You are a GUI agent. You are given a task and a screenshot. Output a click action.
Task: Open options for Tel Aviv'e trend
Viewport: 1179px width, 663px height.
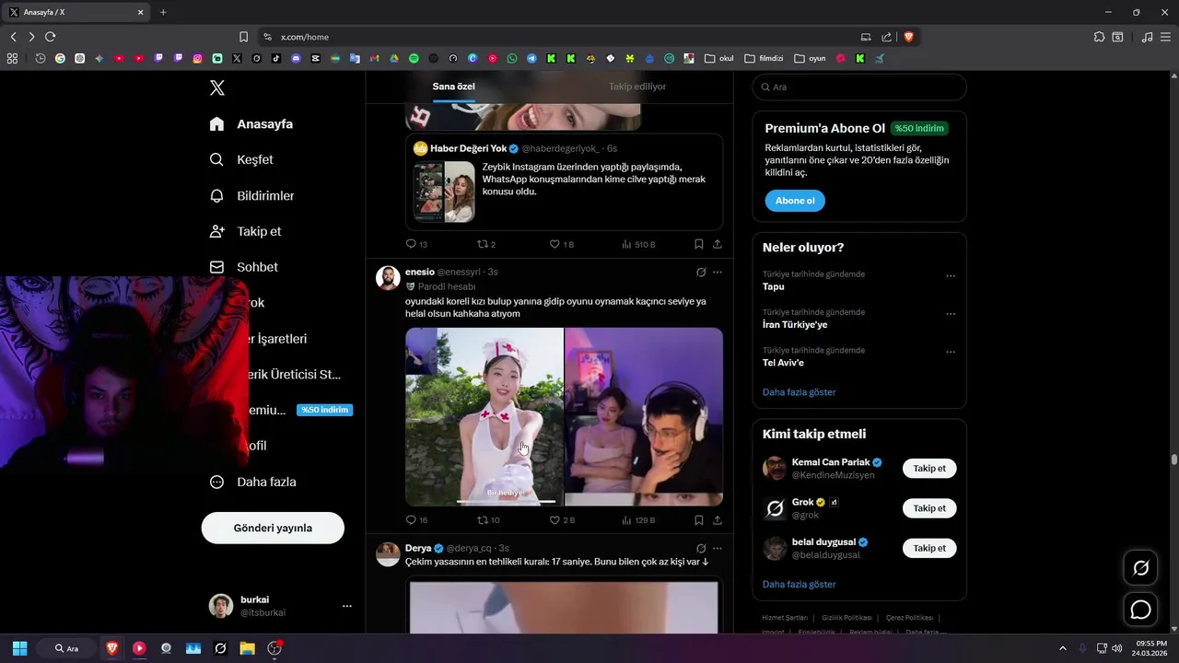951,352
